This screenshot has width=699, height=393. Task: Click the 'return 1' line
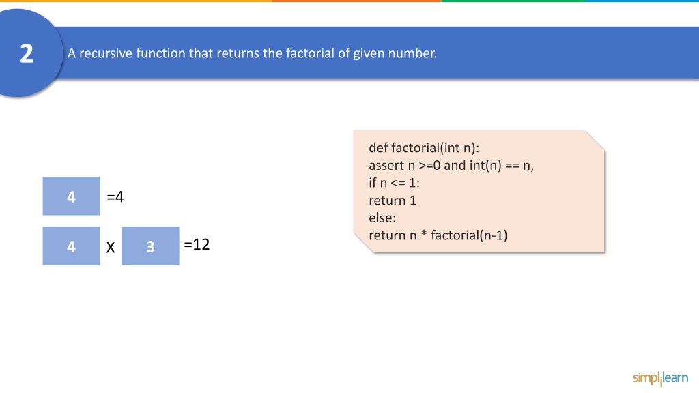click(393, 201)
